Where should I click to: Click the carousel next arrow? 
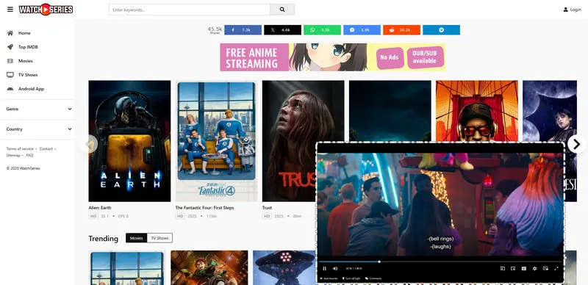point(576,144)
